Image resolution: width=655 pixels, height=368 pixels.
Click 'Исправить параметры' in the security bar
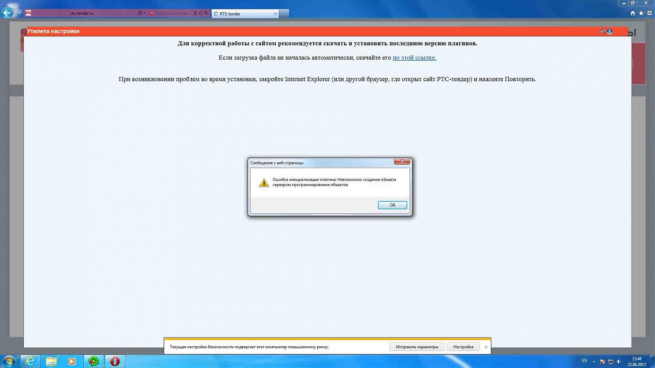[417, 347]
